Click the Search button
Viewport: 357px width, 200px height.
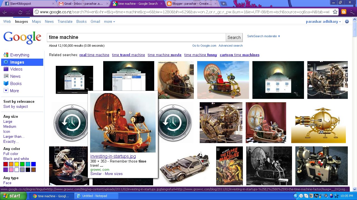[x=234, y=37]
